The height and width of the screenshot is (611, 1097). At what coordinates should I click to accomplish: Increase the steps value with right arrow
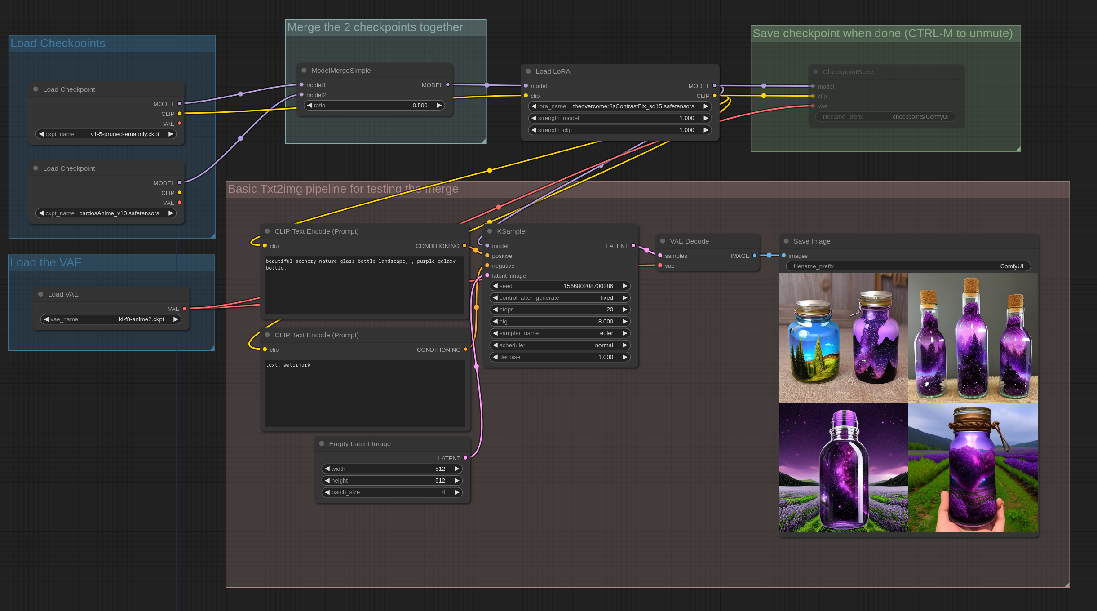click(x=624, y=310)
